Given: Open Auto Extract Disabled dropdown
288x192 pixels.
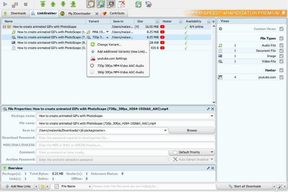Looking at the screenshot, I should click(192, 160).
